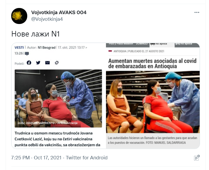
Task: Open the Antioquia article photo on right
Action: (x=153, y=102)
